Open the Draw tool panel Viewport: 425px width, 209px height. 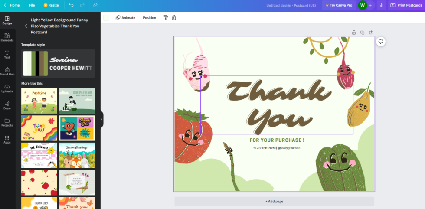tap(7, 105)
